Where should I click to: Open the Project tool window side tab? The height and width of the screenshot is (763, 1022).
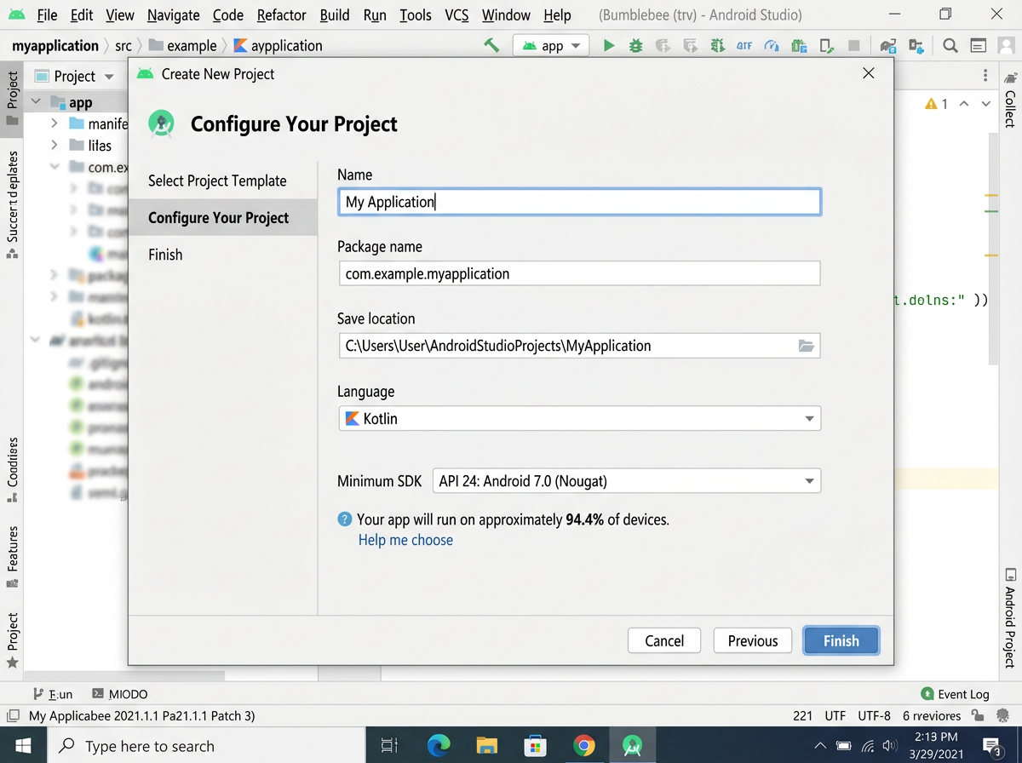point(12,97)
